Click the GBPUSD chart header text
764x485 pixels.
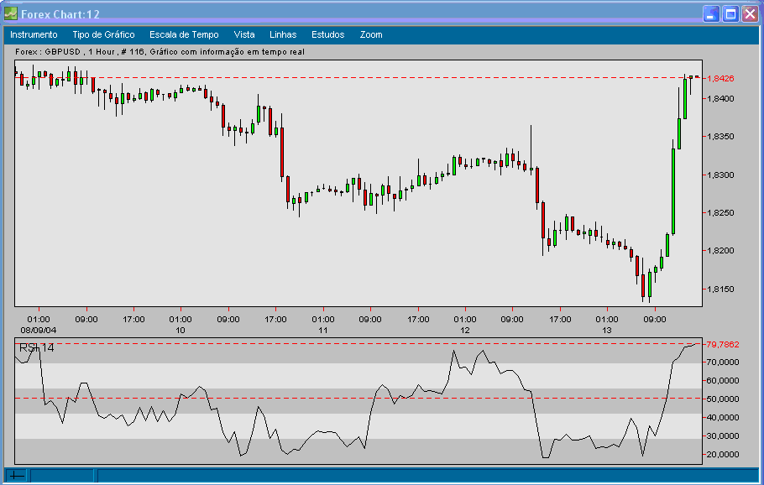pyautogui.click(x=160, y=52)
